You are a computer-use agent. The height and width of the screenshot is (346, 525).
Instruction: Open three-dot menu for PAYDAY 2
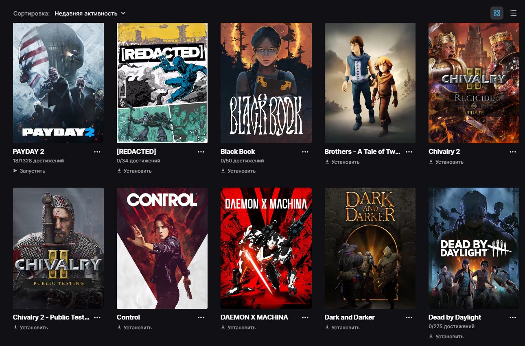tap(97, 152)
